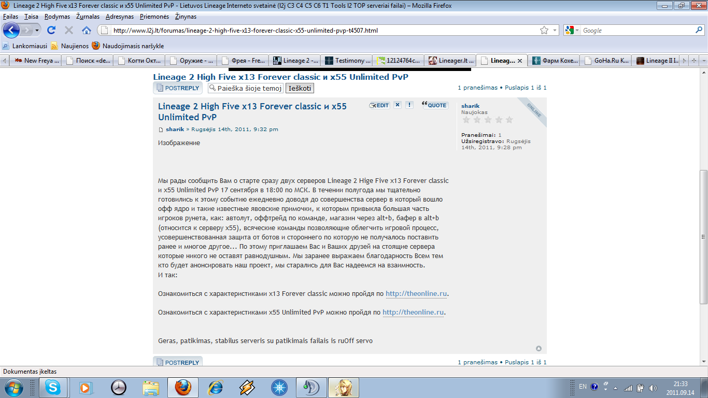Image resolution: width=708 pixels, height=398 pixels.
Task: Click the EN language indicator in tray
Action: pyautogui.click(x=583, y=387)
